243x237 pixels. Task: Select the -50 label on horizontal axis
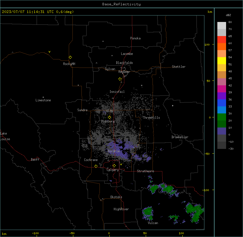pos(72,233)
